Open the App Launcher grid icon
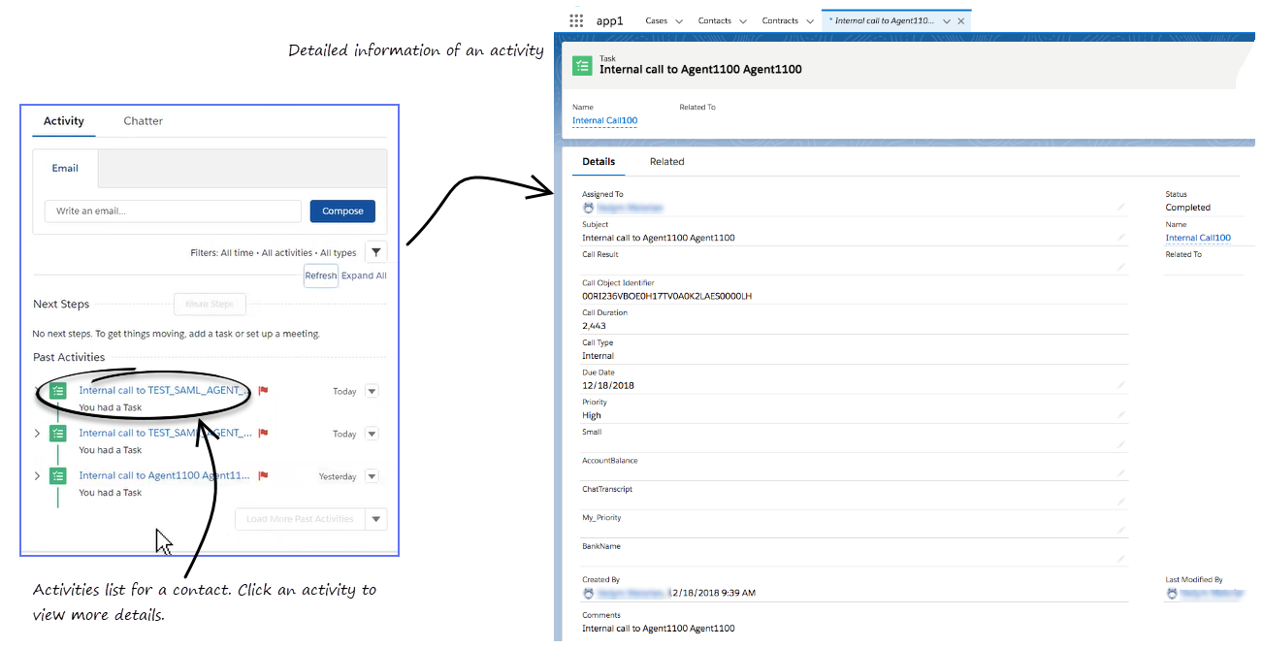This screenshot has width=1263, height=648. pos(576,20)
